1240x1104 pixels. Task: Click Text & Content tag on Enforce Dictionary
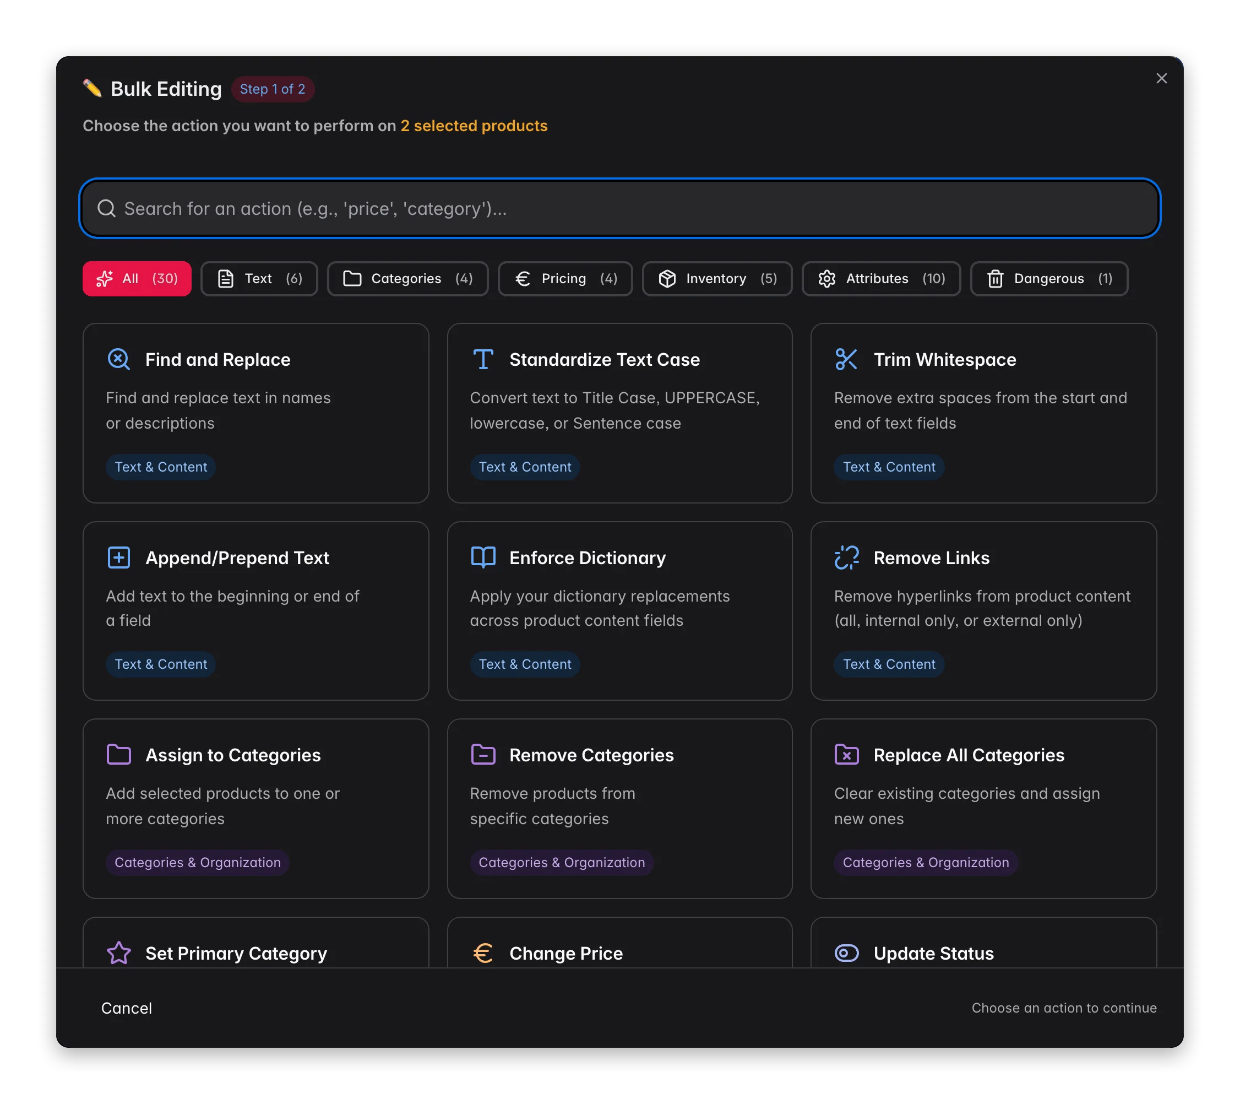(x=525, y=664)
